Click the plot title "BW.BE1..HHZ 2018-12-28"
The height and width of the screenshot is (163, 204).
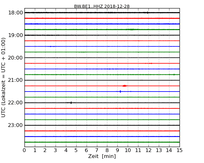point(102,6)
